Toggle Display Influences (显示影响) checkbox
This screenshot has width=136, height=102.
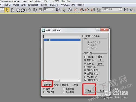click(x=64, y=89)
